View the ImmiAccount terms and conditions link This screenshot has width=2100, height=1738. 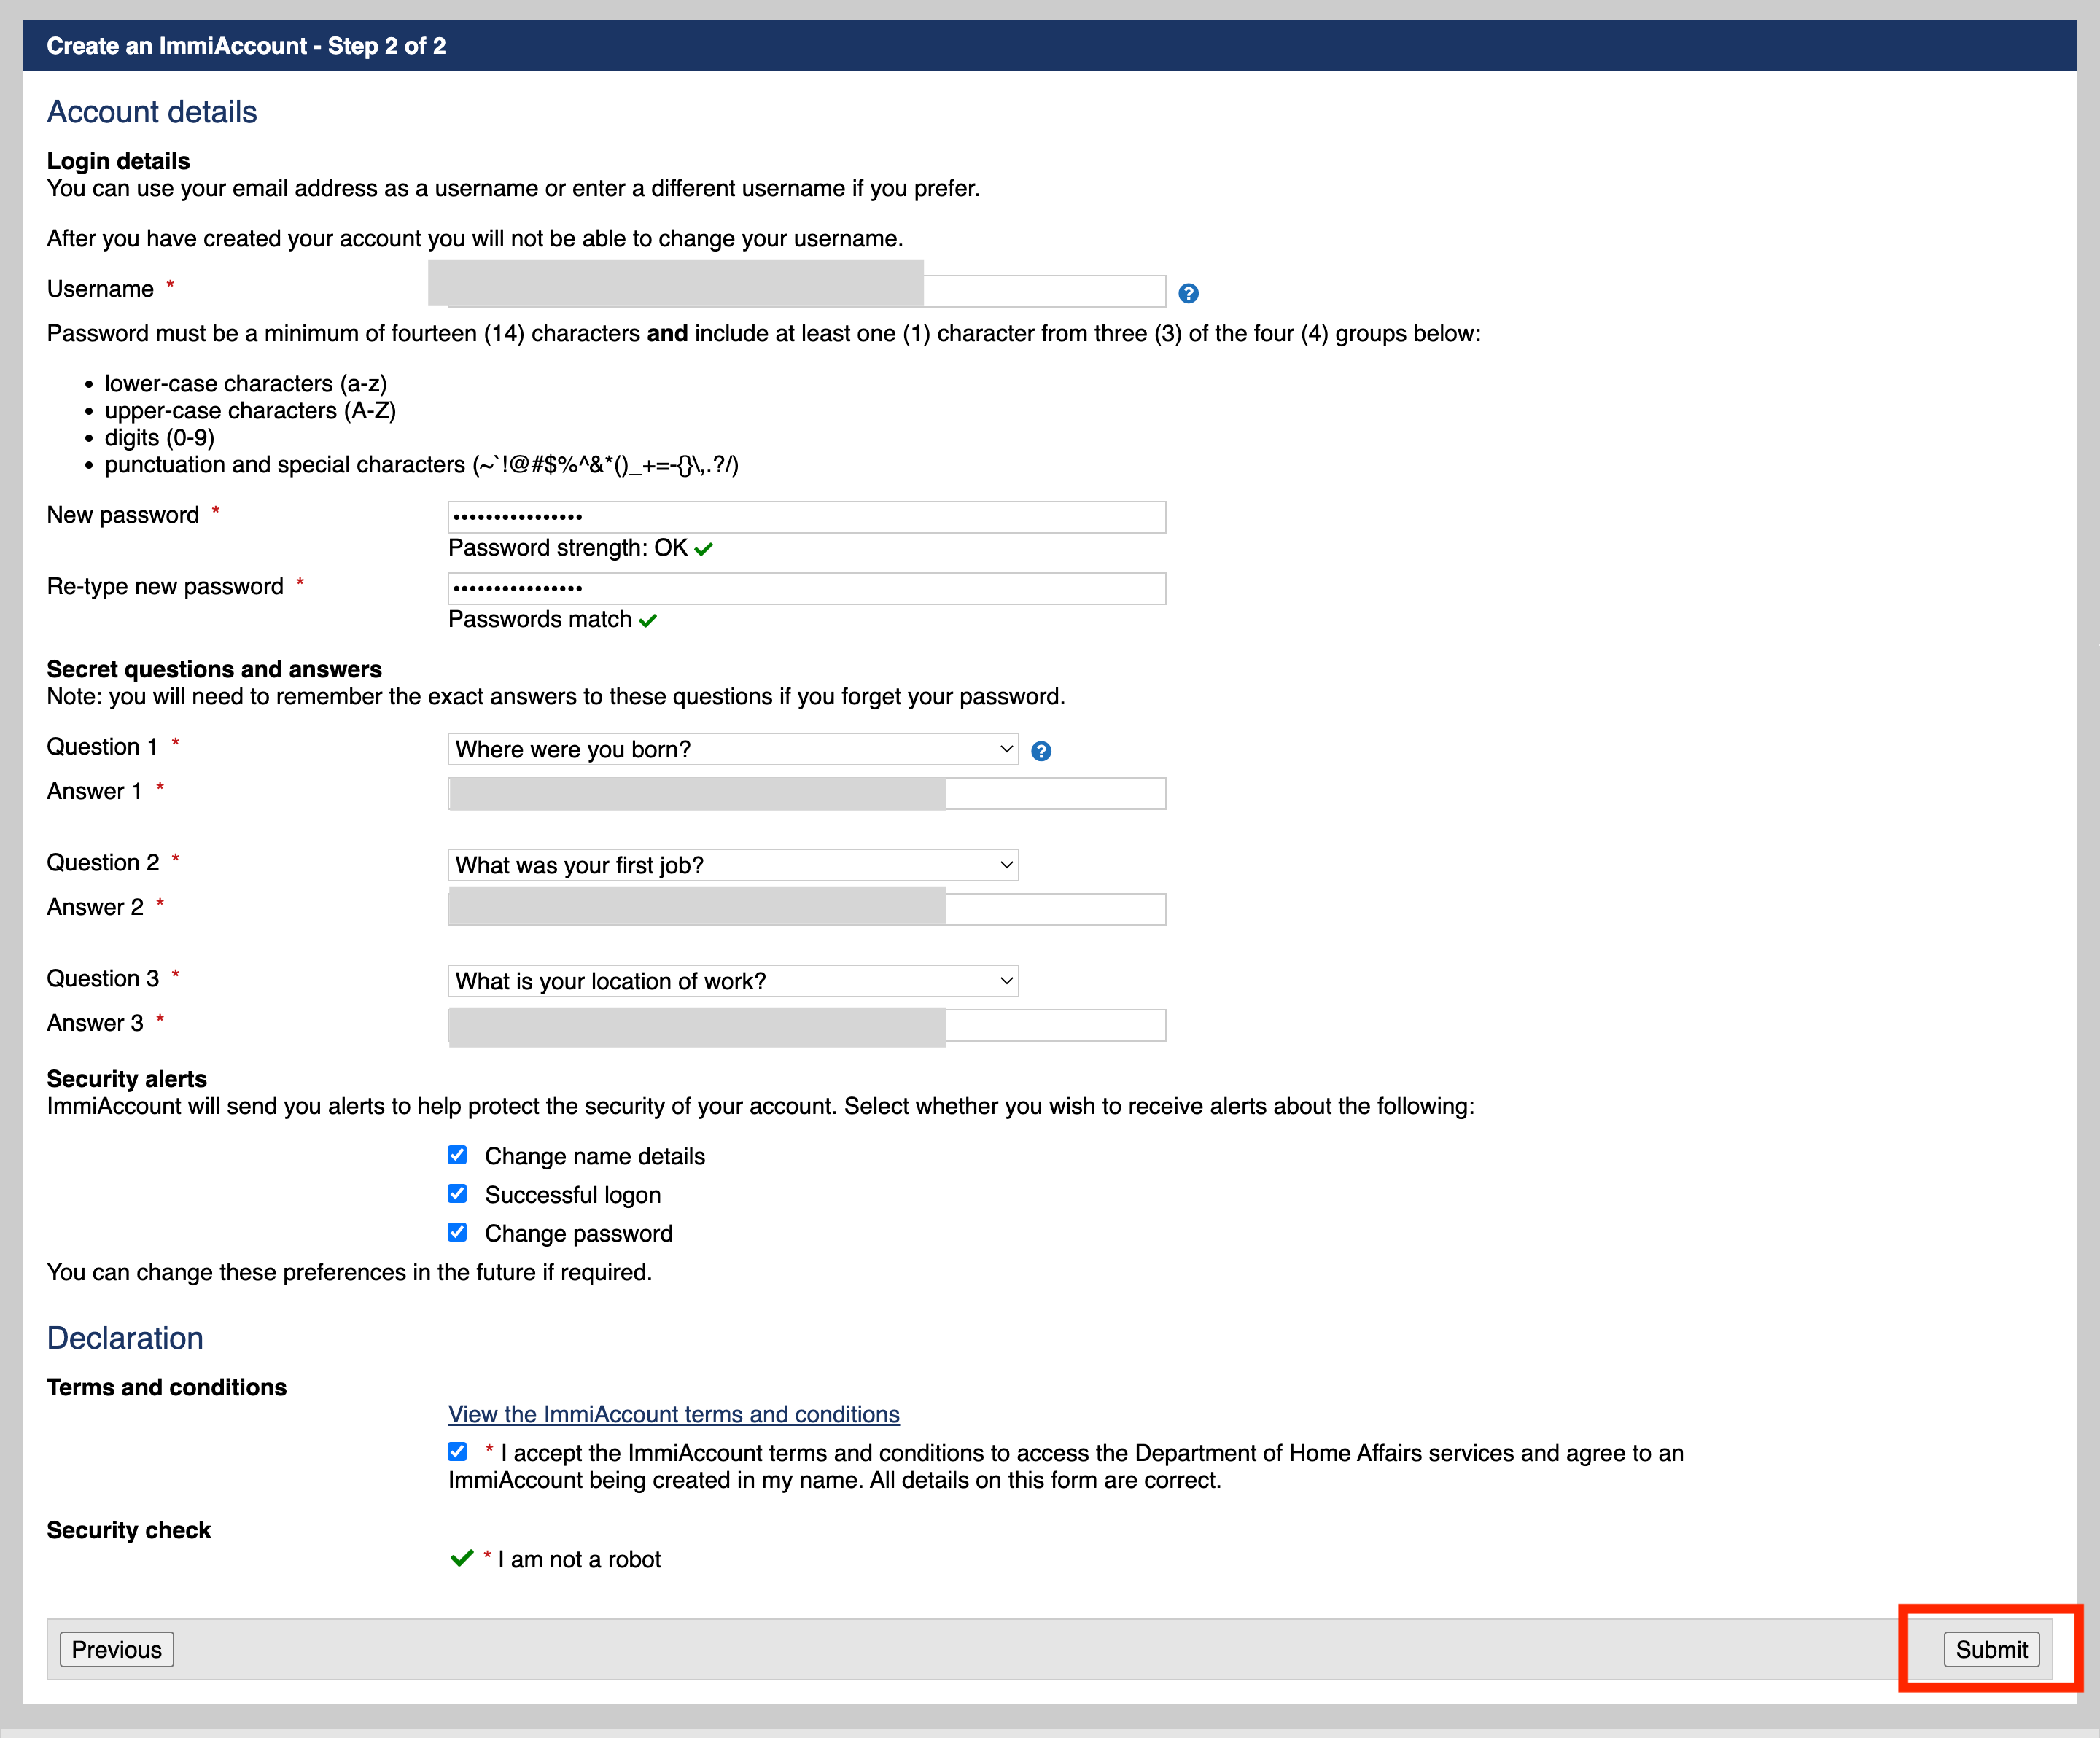[673, 1414]
